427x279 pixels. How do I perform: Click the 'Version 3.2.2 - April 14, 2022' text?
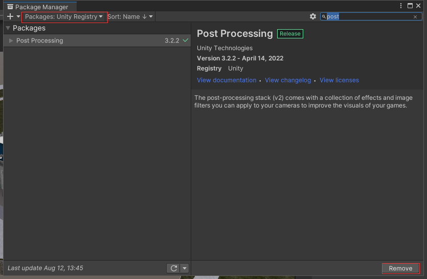(240, 58)
